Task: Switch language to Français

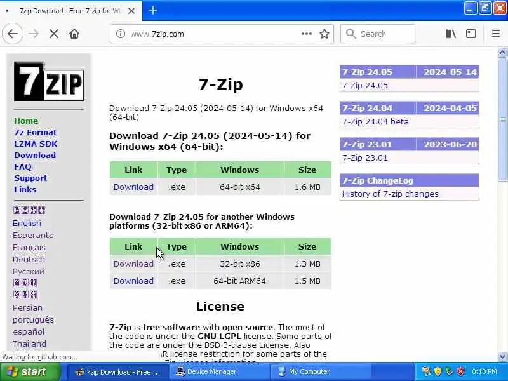Action: [x=29, y=247]
